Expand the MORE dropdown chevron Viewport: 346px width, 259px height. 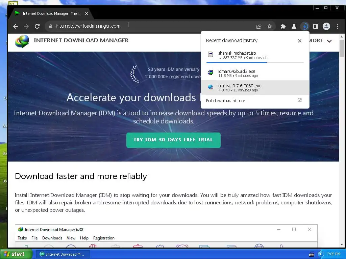(329, 41)
